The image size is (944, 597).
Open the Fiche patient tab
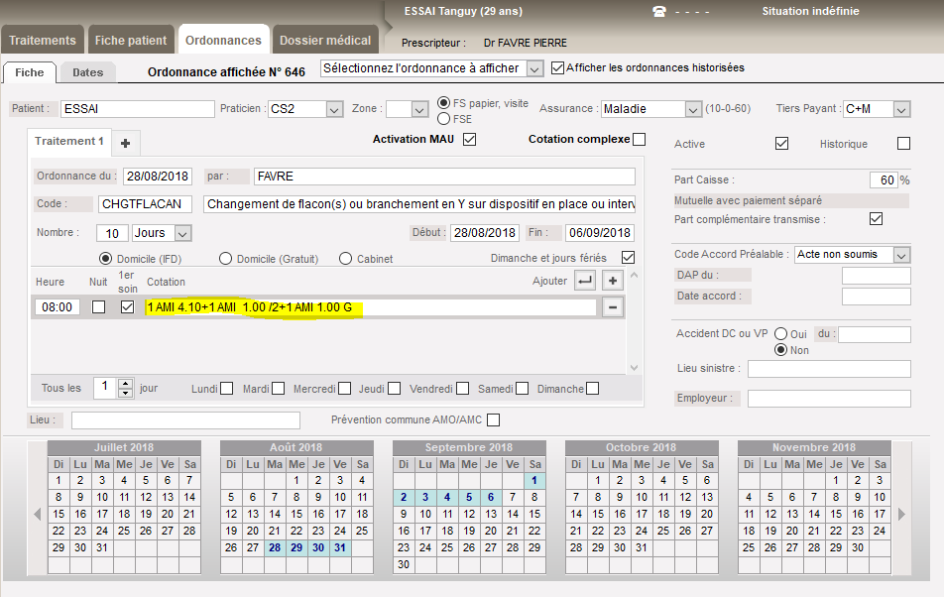coord(131,41)
